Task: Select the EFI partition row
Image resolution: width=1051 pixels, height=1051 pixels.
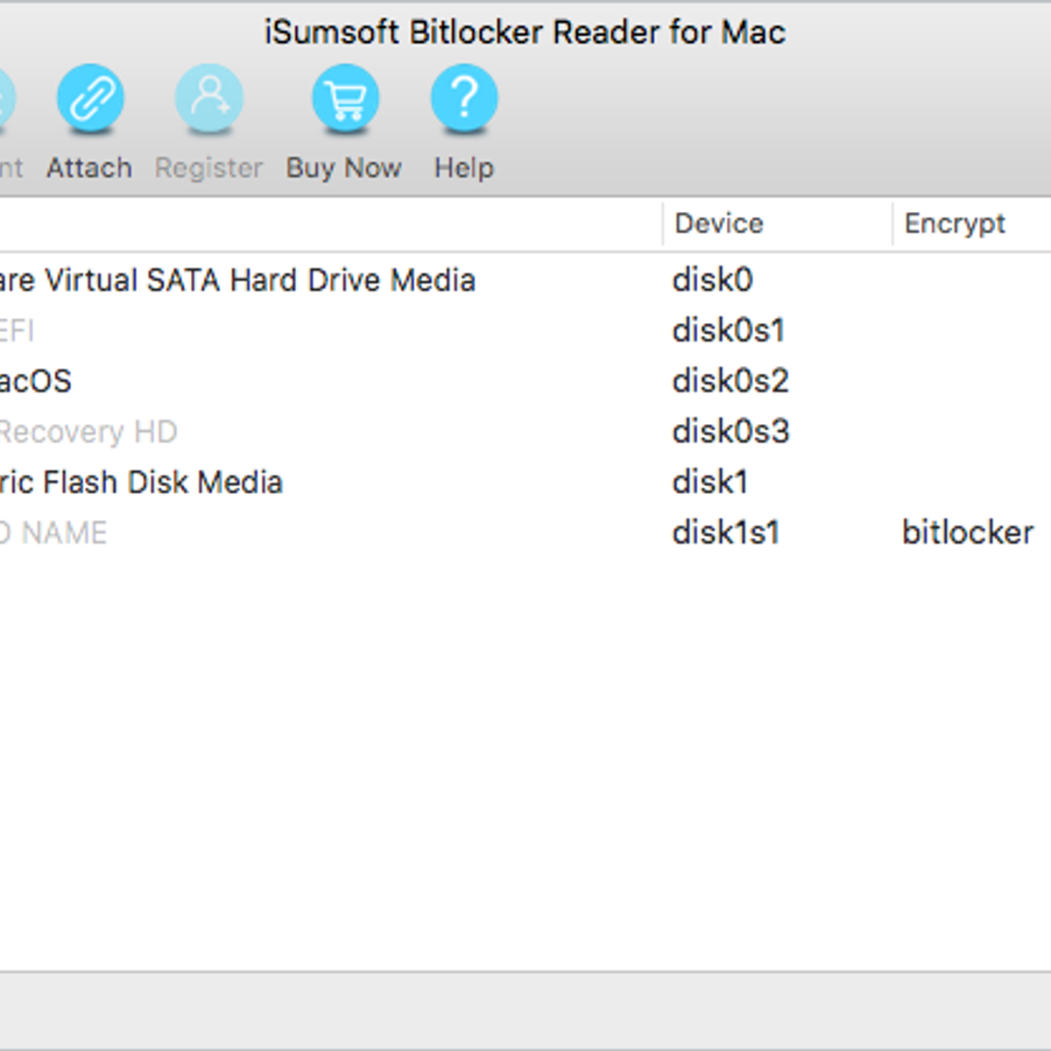Action: (x=18, y=331)
